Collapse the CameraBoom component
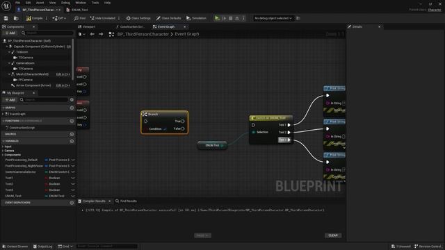 9,63
